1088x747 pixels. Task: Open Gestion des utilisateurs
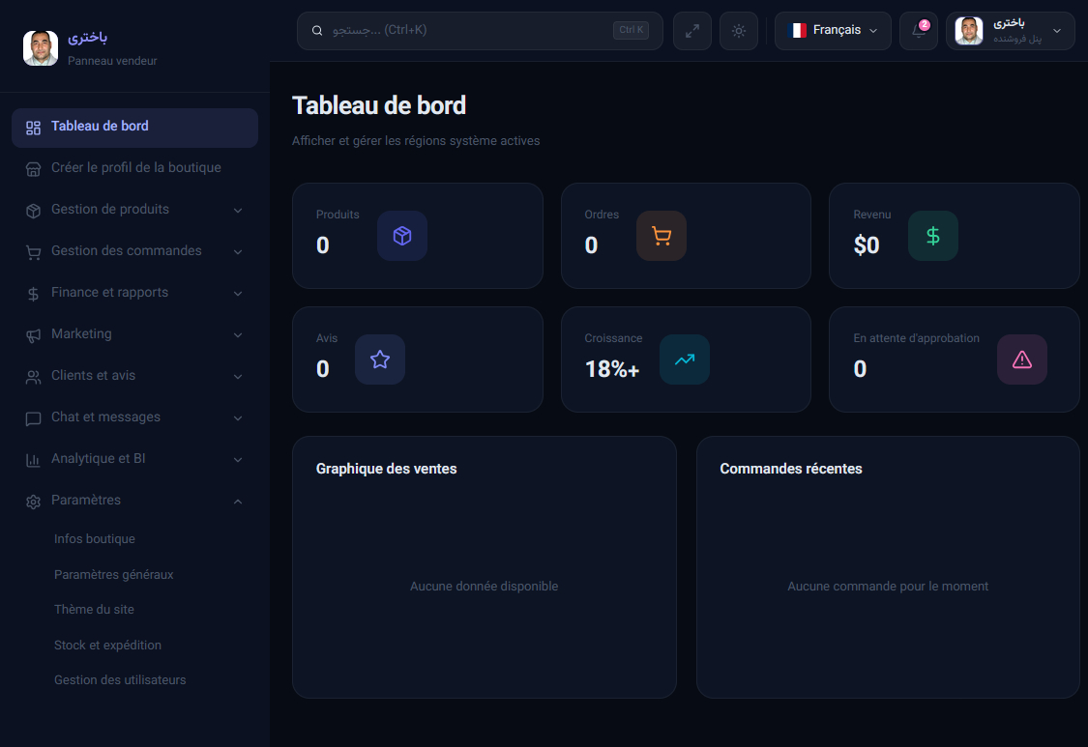120,680
